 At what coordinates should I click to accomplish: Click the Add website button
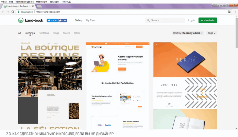tap(208, 20)
